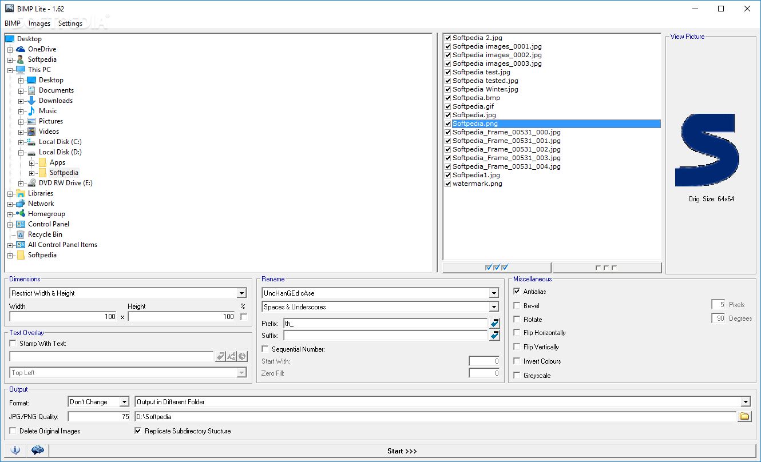761x462 pixels.
Task: Open the Settings menu
Action: 70,23
